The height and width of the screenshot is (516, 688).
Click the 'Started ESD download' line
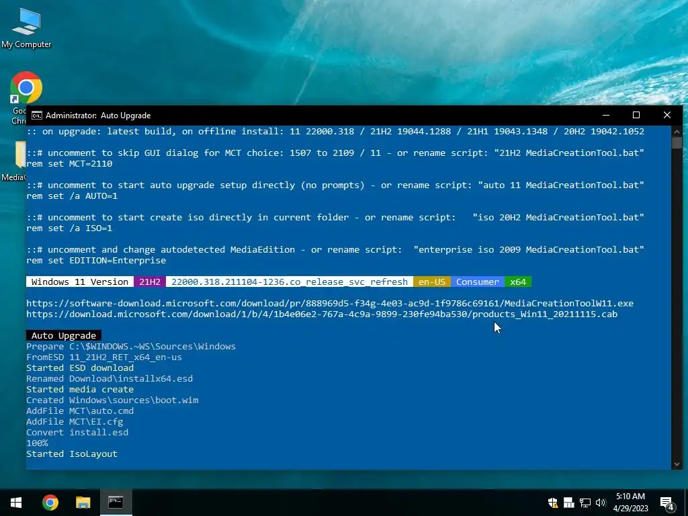coord(80,368)
